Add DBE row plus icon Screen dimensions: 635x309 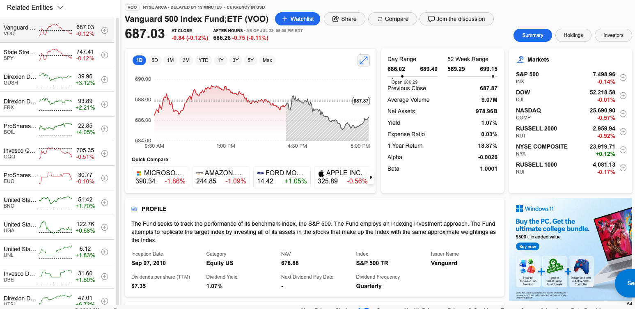tap(105, 277)
